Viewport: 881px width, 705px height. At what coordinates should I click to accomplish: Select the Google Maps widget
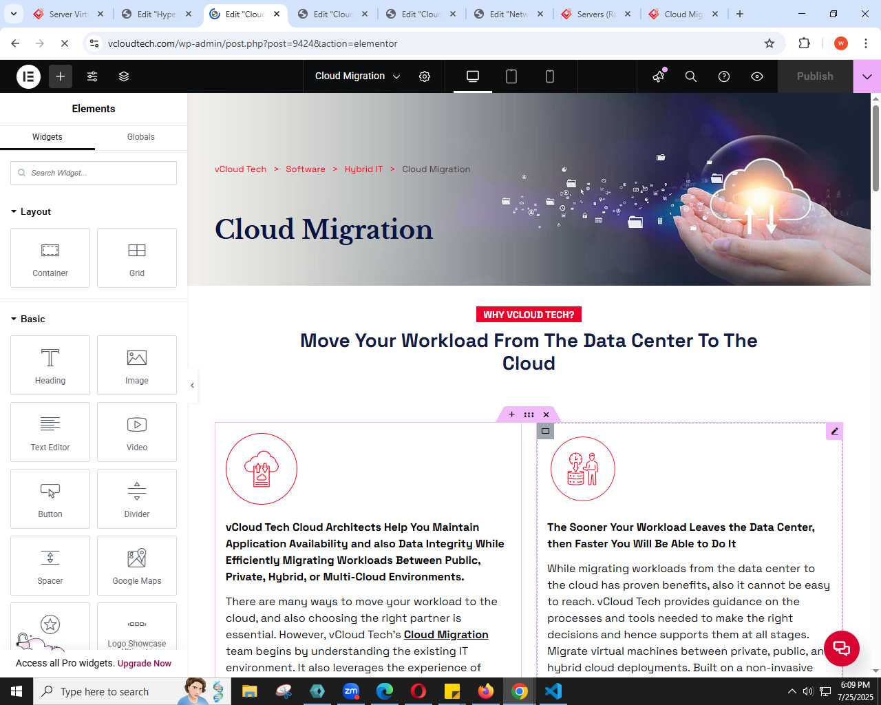[x=137, y=566]
